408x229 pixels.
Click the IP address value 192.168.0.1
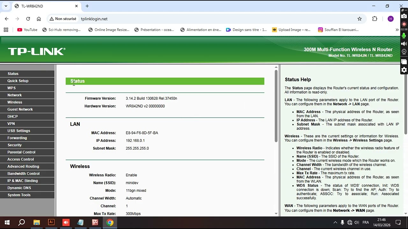pyautogui.click(x=135, y=141)
